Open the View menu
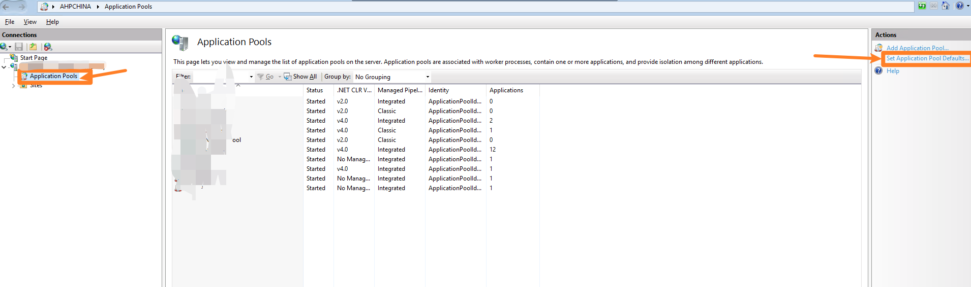The width and height of the screenshot is (971, 287). click(x=30, y=22)
